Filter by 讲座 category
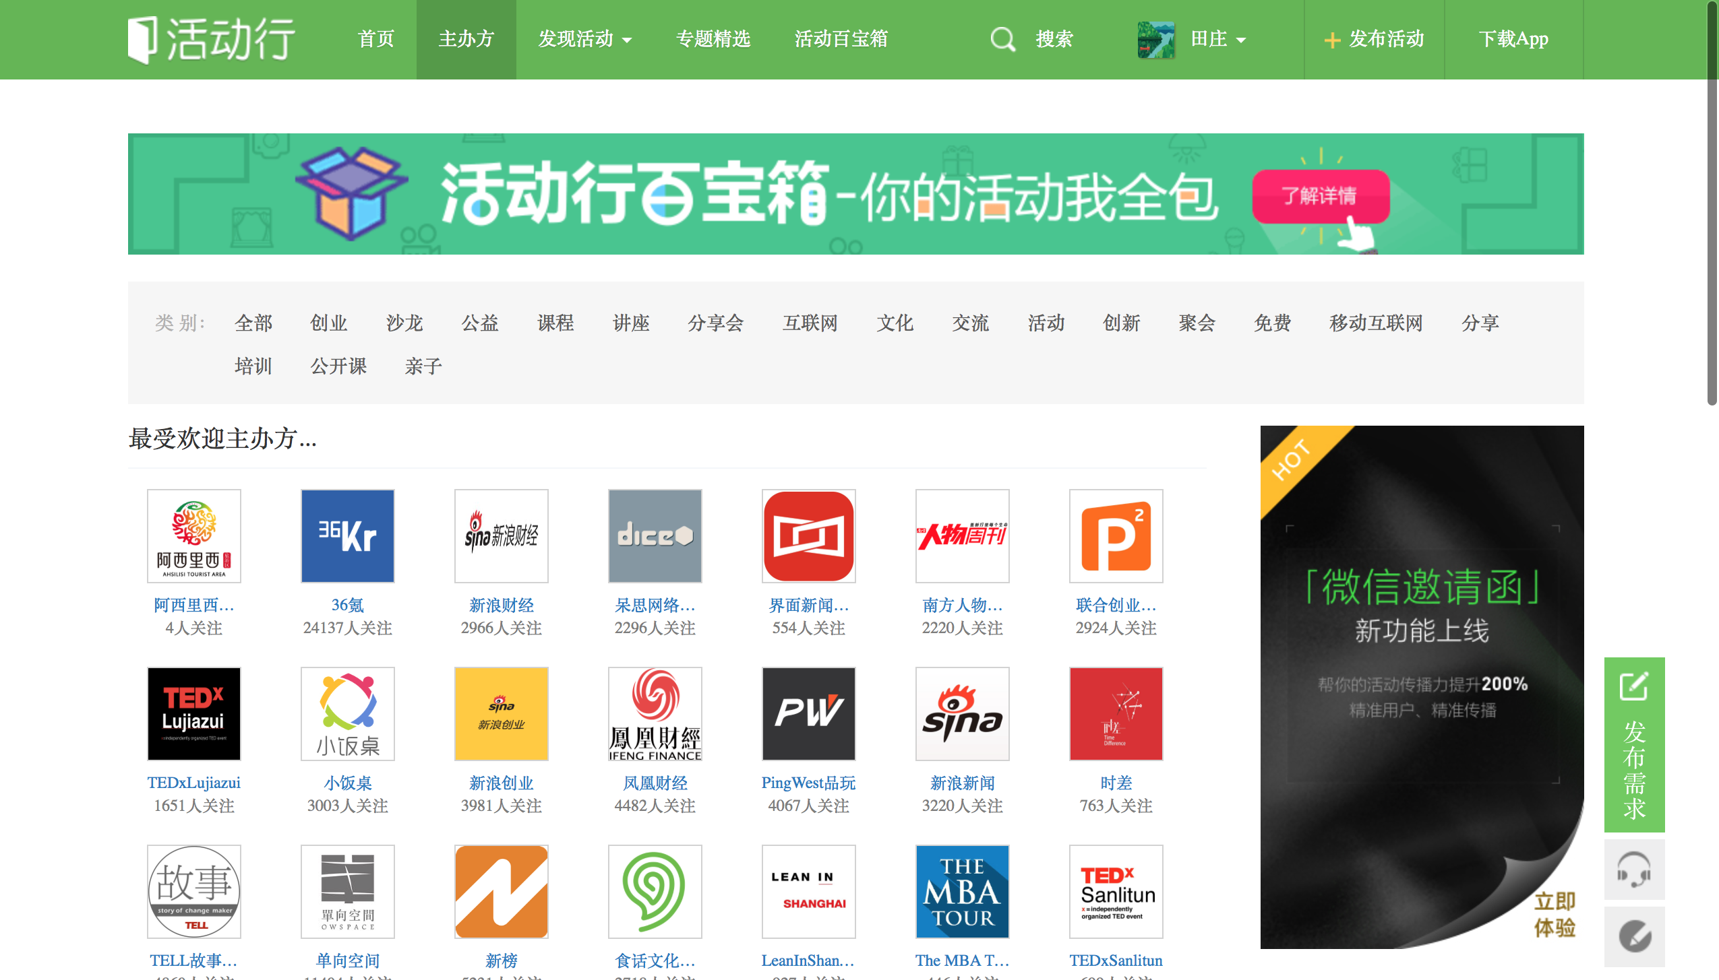 coord(631,323)
